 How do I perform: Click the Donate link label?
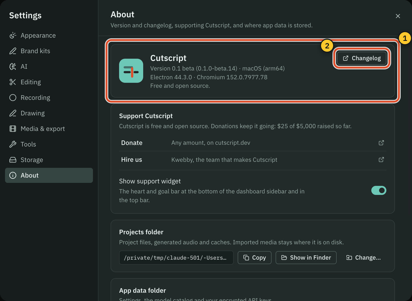coord(132,143)
